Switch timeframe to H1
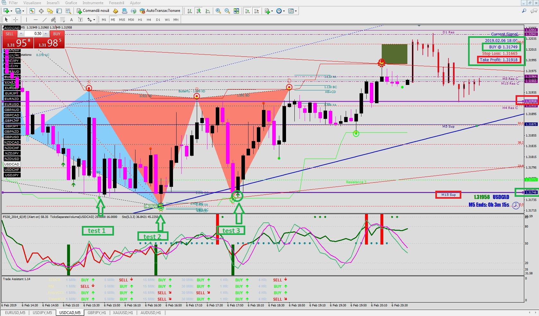 [x=140, y=20]
